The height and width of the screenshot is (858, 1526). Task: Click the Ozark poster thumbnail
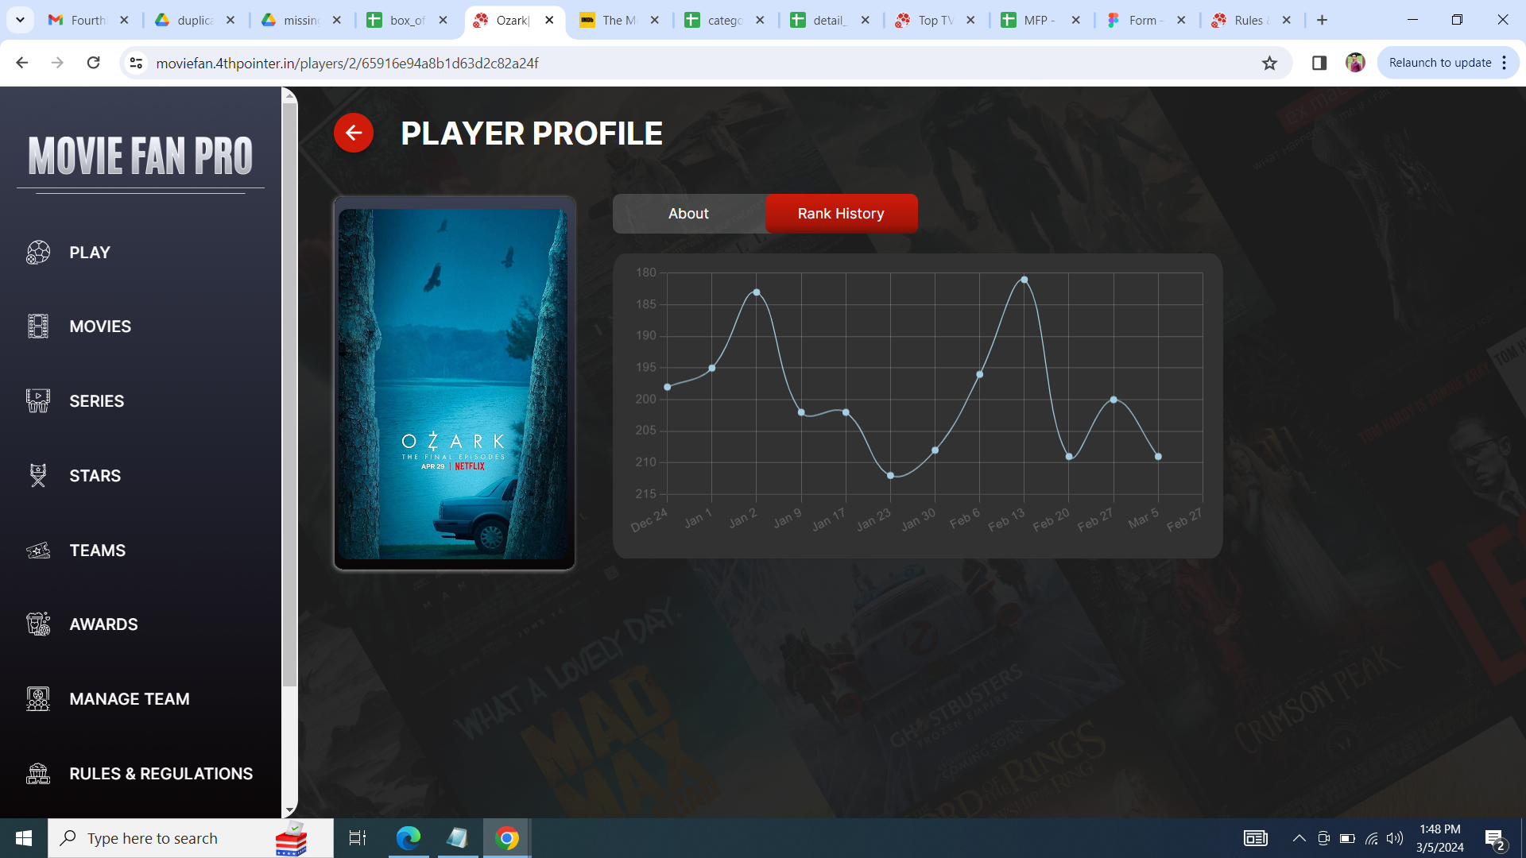click(454, 383)
